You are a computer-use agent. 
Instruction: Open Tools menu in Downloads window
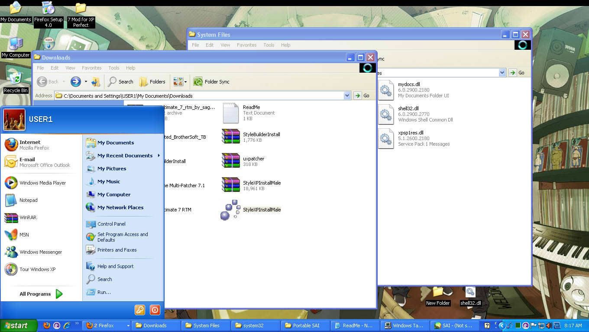(x=114, y=68)
